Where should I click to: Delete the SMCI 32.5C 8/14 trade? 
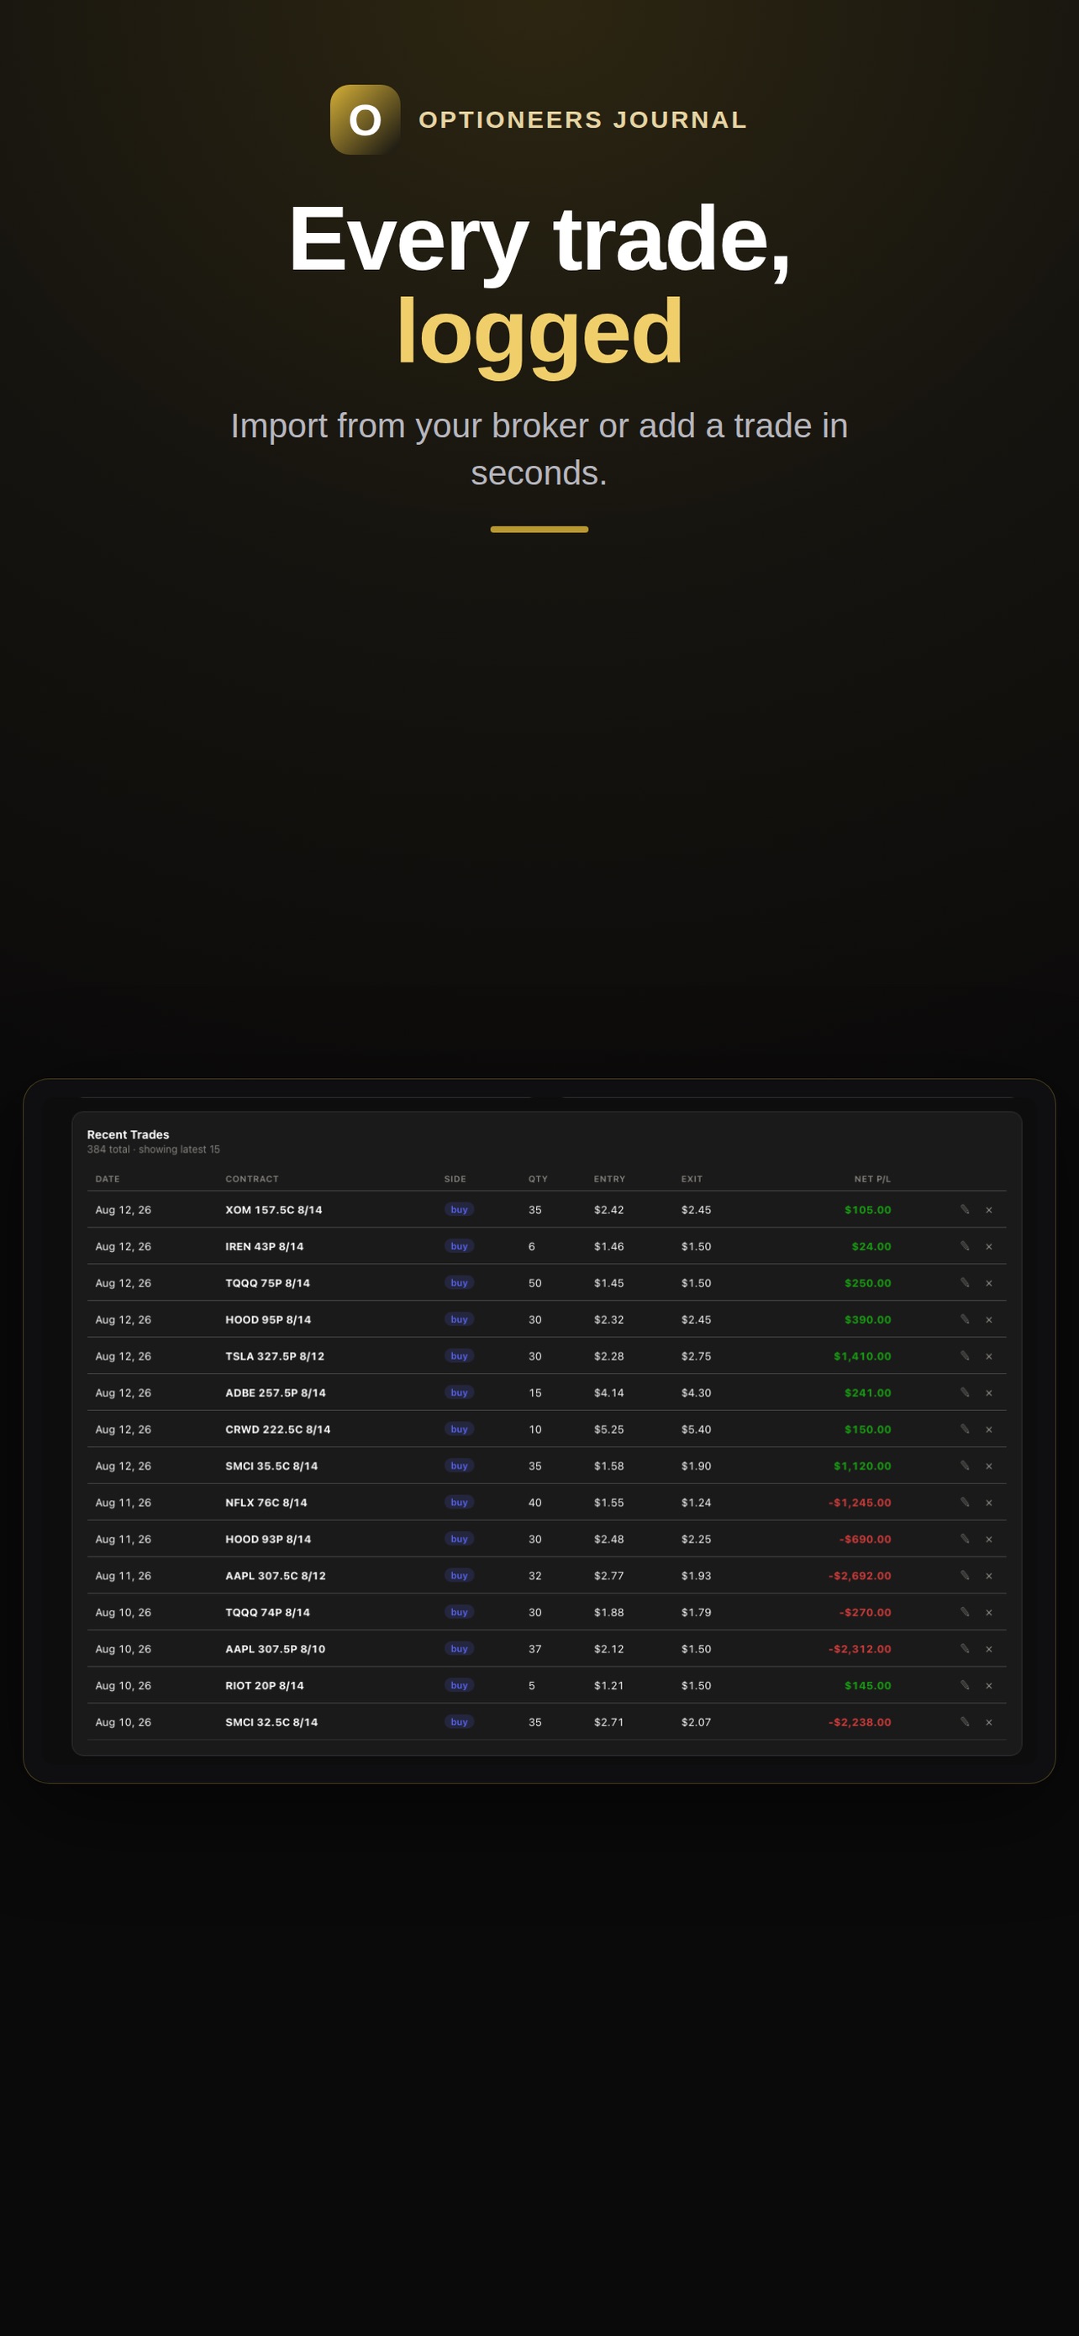coord(989,1722)
